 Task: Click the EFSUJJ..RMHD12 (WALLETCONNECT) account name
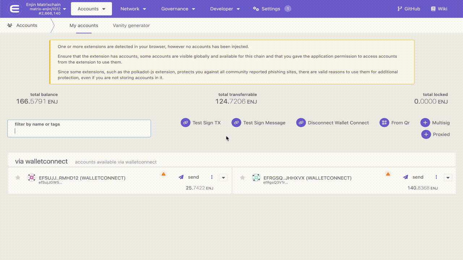click(82, 178)
